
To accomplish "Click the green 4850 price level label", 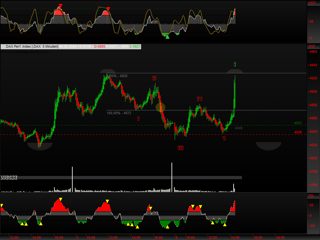I will [298, 123].
